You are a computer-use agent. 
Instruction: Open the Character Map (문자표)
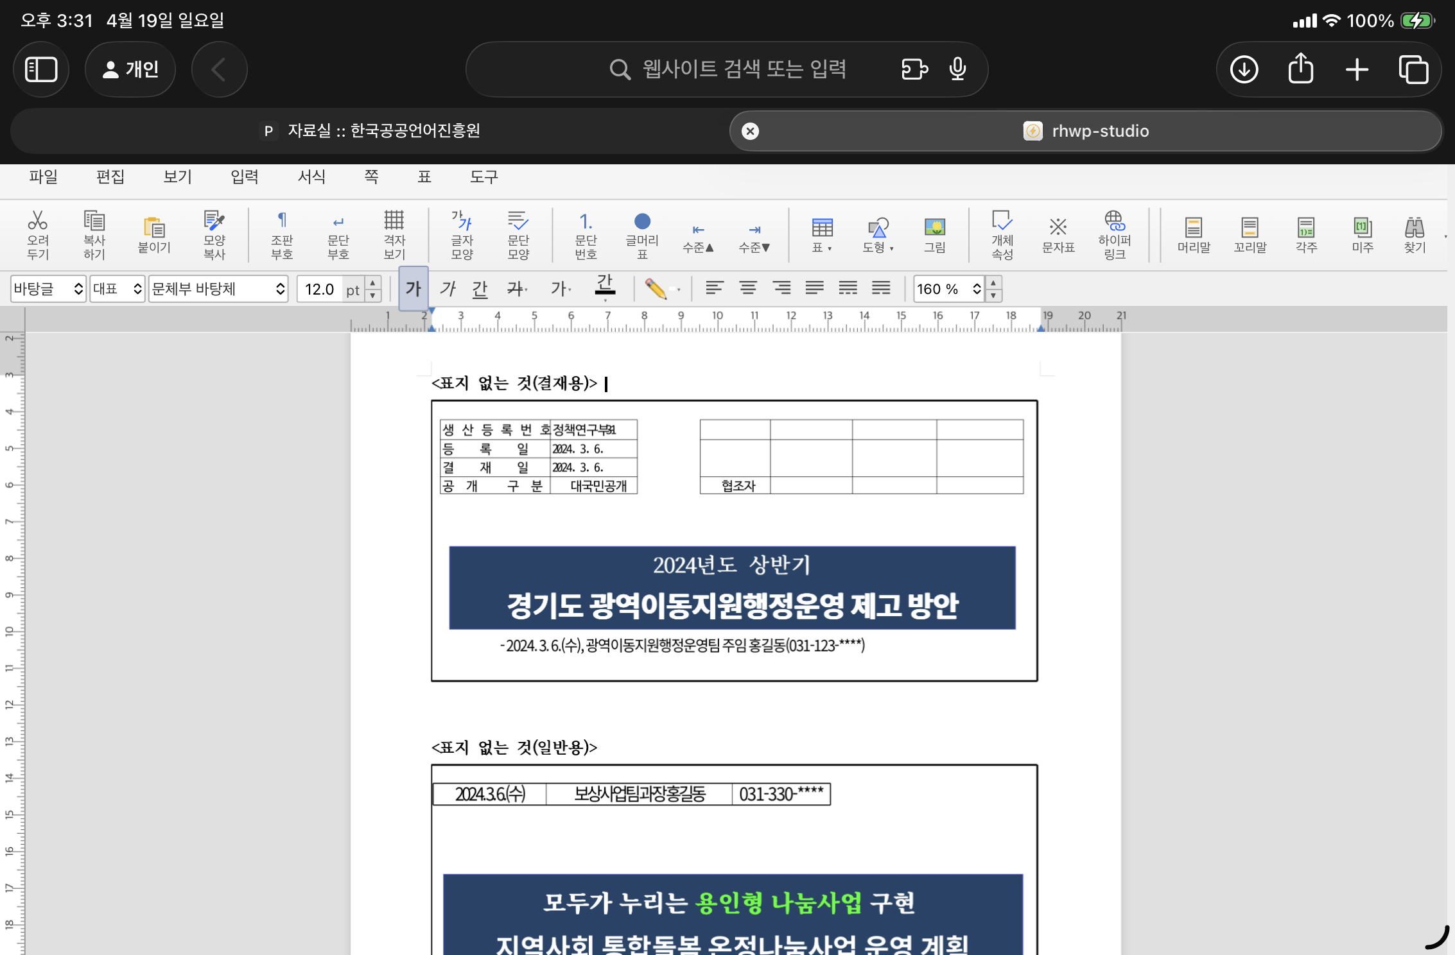tap(1058, 235)
